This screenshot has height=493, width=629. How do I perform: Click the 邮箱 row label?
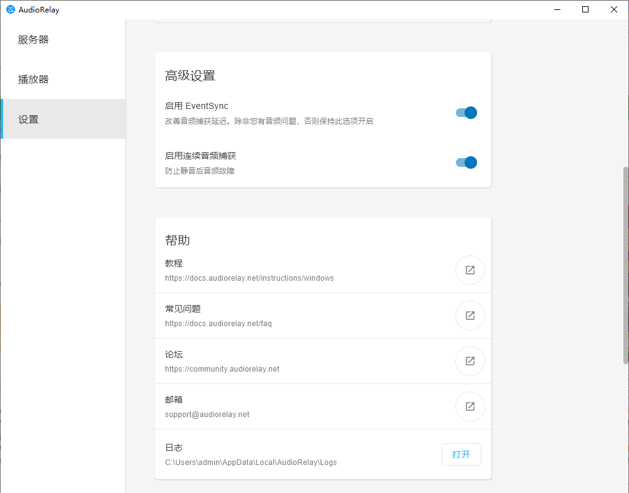[x=174, y=400]
